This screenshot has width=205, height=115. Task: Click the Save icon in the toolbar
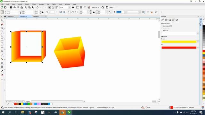11,7
